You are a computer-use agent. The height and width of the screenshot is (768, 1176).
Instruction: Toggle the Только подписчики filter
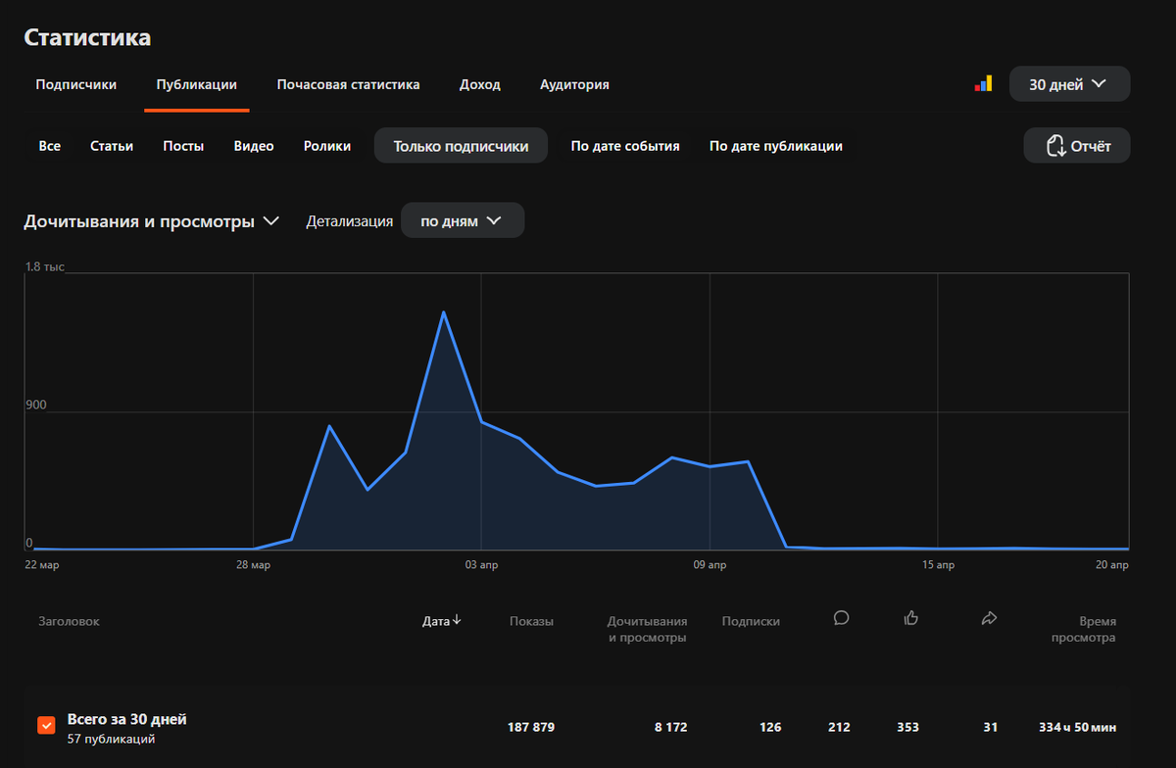461,146
